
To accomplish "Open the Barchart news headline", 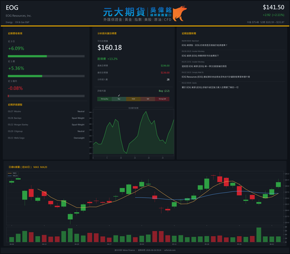I will point(204,45).
